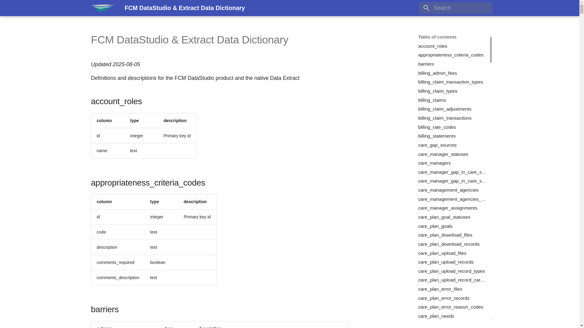Viewport: 584px width, 328px height.
Task: Click the main page title heading
Action: 189,40
